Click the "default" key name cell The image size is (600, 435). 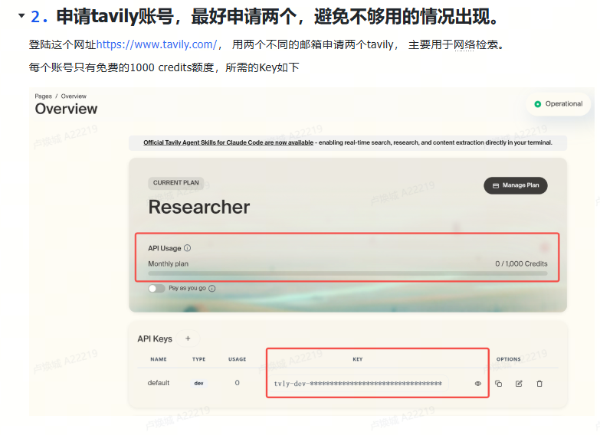coord(159,383)
